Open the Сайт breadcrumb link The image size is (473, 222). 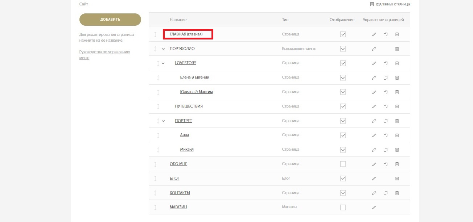(83, 4)
